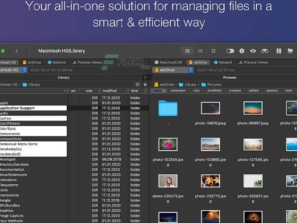The width and height of the screenshot is (297, 223).
Task: Sort left pane by kind column
Action: tap(134, 91)
